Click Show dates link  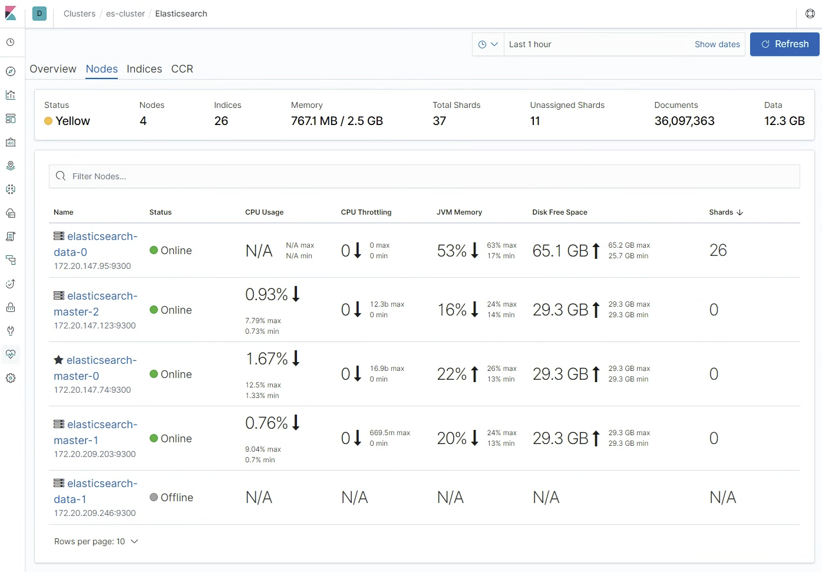717,44
